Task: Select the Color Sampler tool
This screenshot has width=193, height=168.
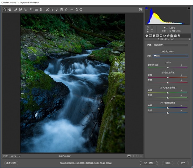Action: pos(20,10)
